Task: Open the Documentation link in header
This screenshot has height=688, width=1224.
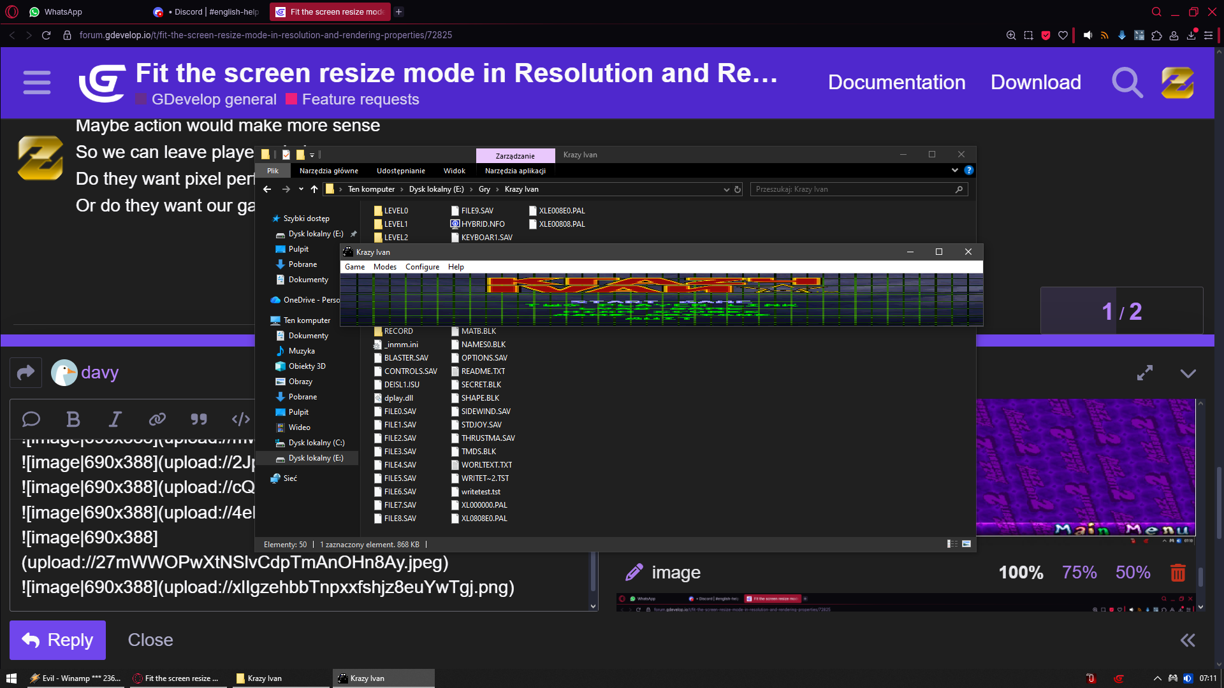Action: coord(896,83)
